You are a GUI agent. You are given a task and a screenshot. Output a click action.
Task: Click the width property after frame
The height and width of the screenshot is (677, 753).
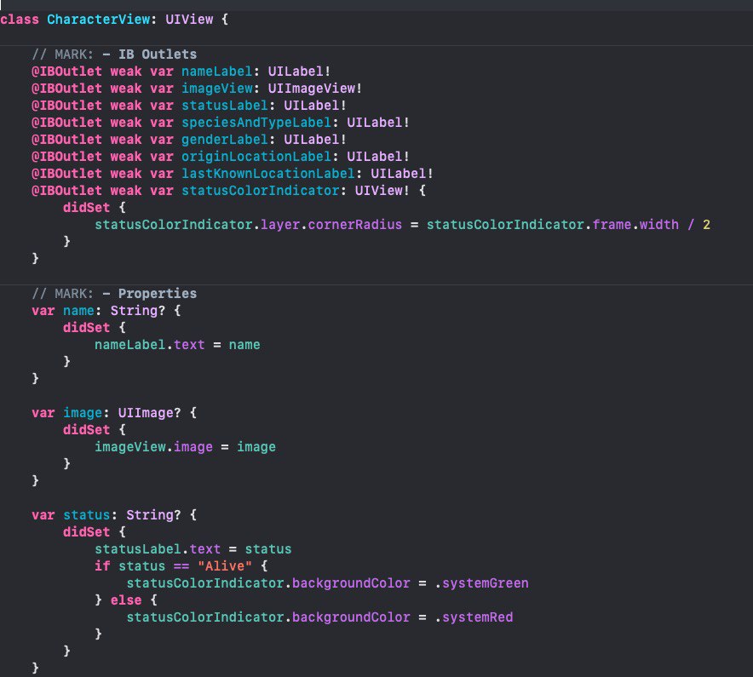coord(659,225)
